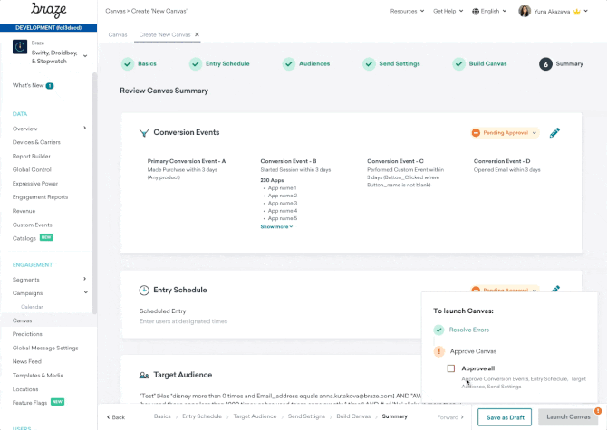
Task: Click the Basics step checkmark icon
Action: 128,64
